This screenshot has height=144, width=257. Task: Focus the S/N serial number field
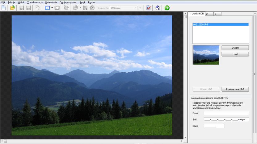point(226,119)
